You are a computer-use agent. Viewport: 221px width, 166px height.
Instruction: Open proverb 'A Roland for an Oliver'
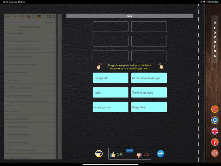tap(30, 33)
